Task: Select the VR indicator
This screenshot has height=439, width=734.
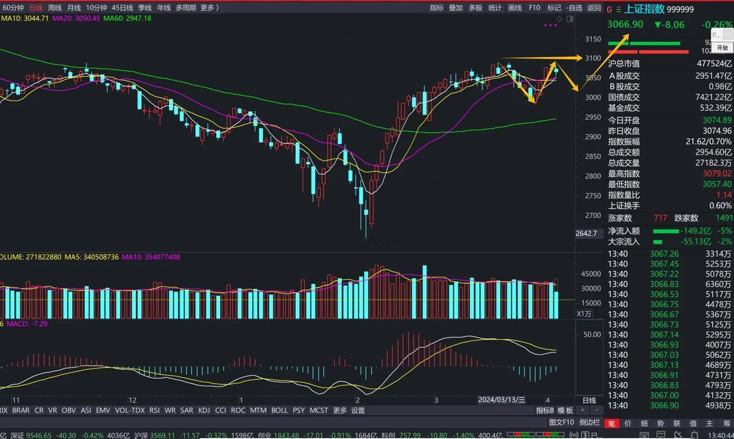Action: coord(53,410)
